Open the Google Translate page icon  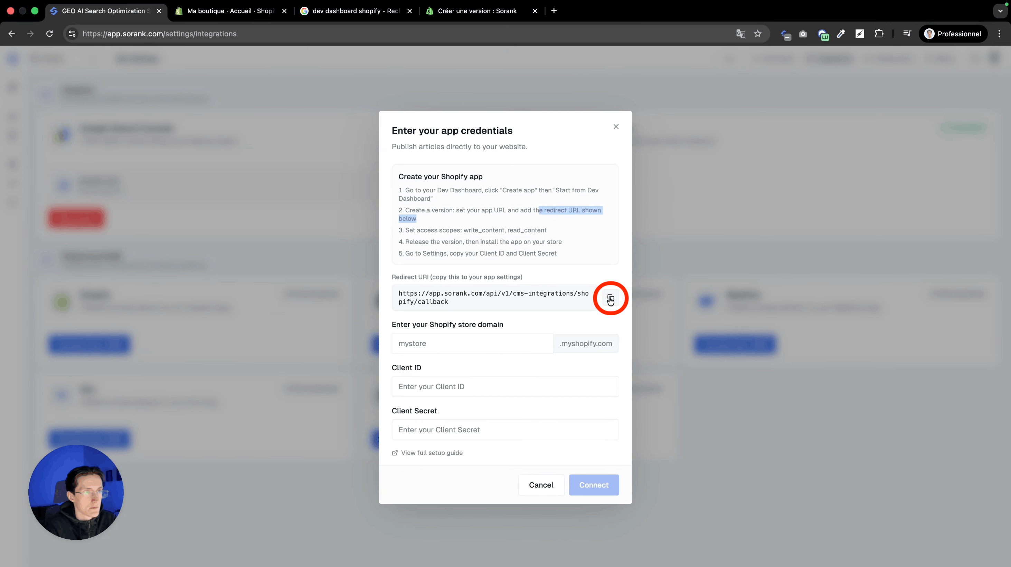pos(740,34)
